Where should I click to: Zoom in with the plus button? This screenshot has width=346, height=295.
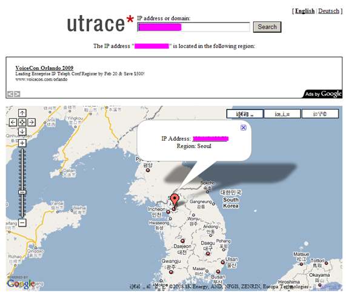coord(22,143)
